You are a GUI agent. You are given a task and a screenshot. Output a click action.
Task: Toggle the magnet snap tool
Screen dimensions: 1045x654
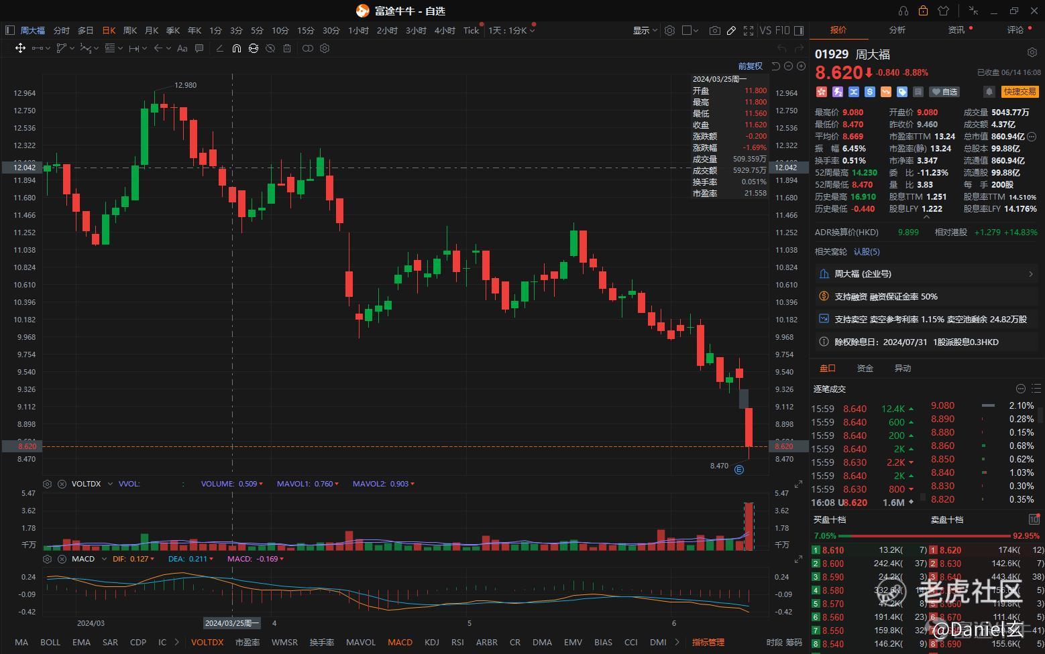(x=236, y=48)
